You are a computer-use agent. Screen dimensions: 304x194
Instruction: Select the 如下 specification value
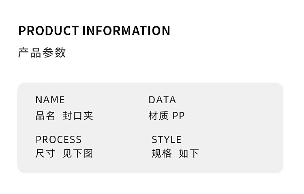(x=189, y=153)
